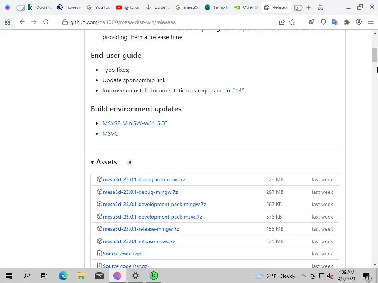378x283 pixels.
Task: Download Source code (tar.gz)
Action: click(126, 266)
